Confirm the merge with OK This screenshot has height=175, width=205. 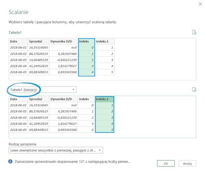166,163
